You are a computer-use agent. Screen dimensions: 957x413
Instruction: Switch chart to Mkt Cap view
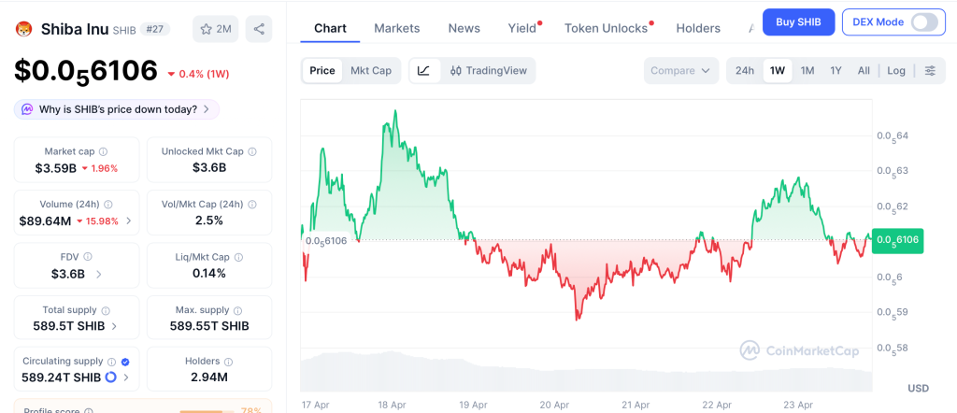371,70
